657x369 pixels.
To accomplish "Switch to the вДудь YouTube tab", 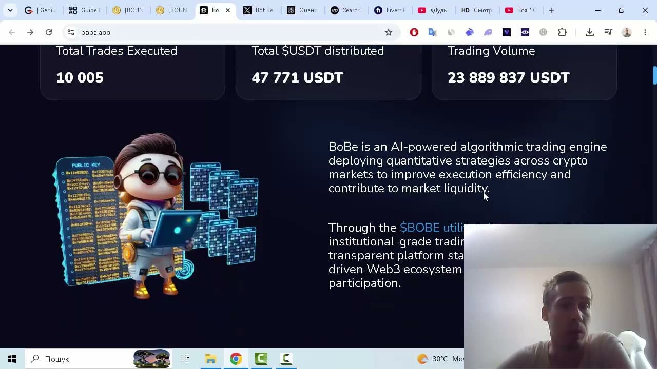I will [x=434, y=10].
